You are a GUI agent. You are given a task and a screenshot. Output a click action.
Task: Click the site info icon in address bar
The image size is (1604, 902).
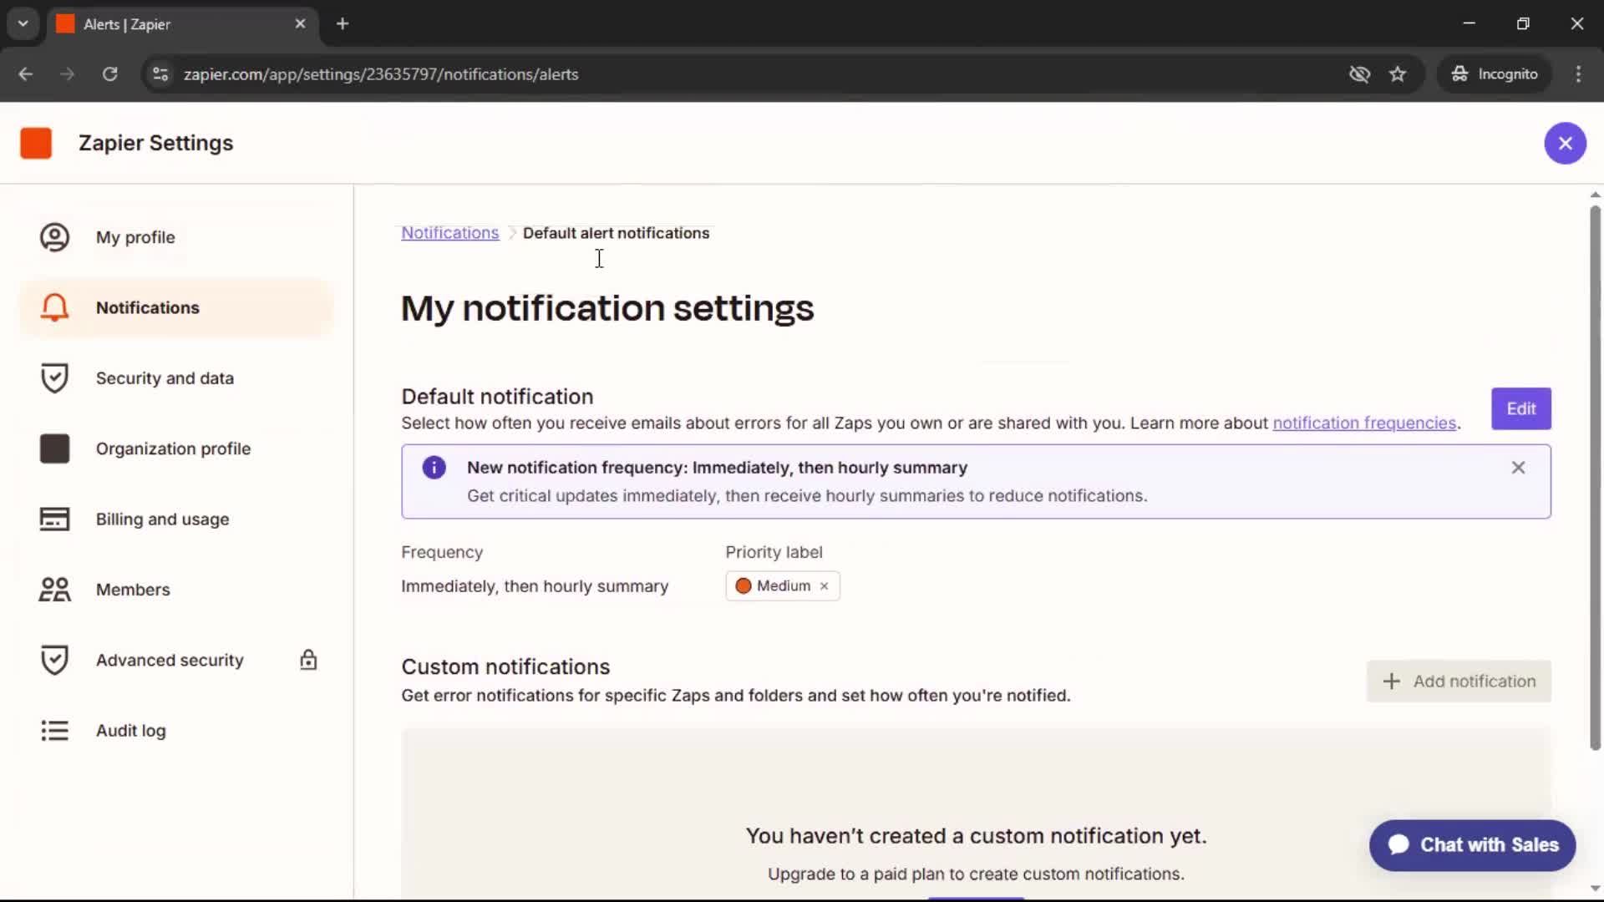[x=160, y=74]
